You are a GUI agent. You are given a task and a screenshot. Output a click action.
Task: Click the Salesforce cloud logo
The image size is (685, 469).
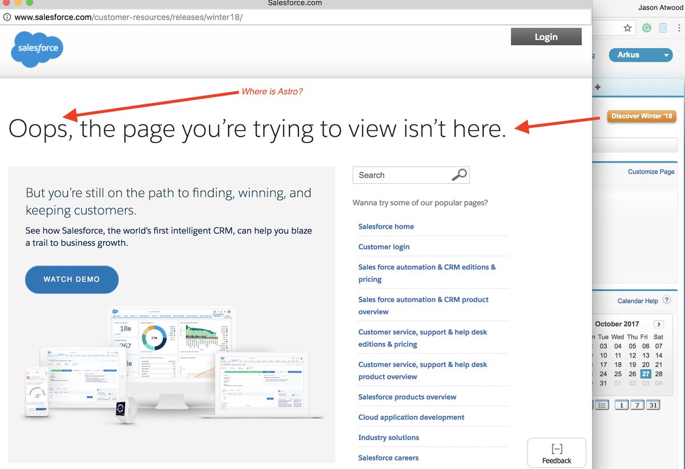pyautogui.click(x=37, y=48)
